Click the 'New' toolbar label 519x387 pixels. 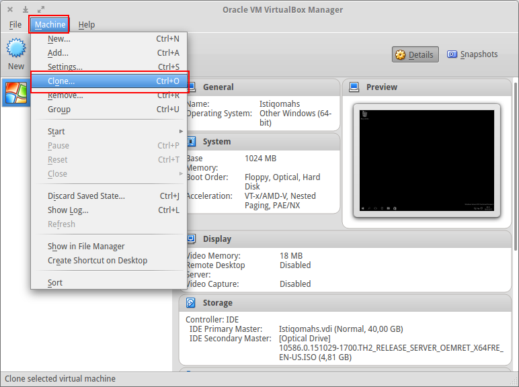click(16, 66)
